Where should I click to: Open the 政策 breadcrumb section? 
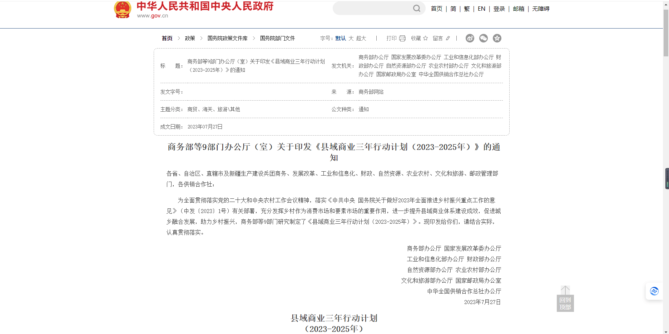[x=190, y=38]
